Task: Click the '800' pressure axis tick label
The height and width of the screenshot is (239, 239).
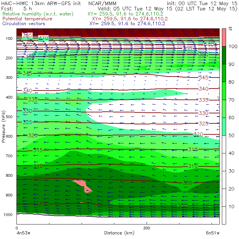Action: tap(9, 175)
